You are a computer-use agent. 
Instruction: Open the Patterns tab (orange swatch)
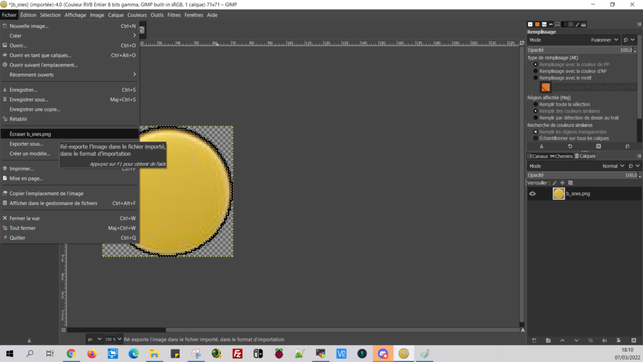click(538, 25)
